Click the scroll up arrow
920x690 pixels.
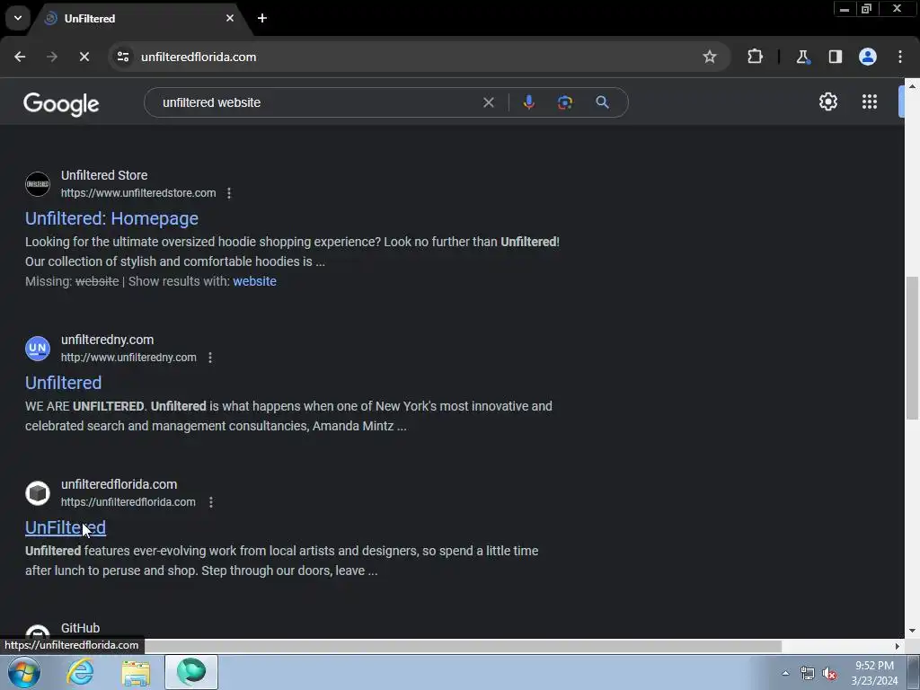point(912,85)
